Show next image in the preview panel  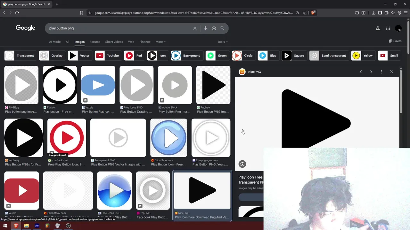[x=371, y=72]
